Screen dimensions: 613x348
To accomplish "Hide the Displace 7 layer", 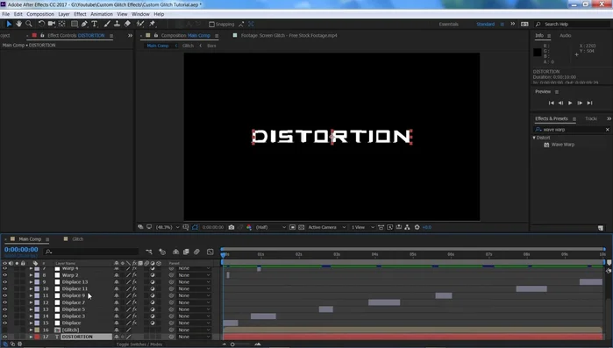I will 4,302.
